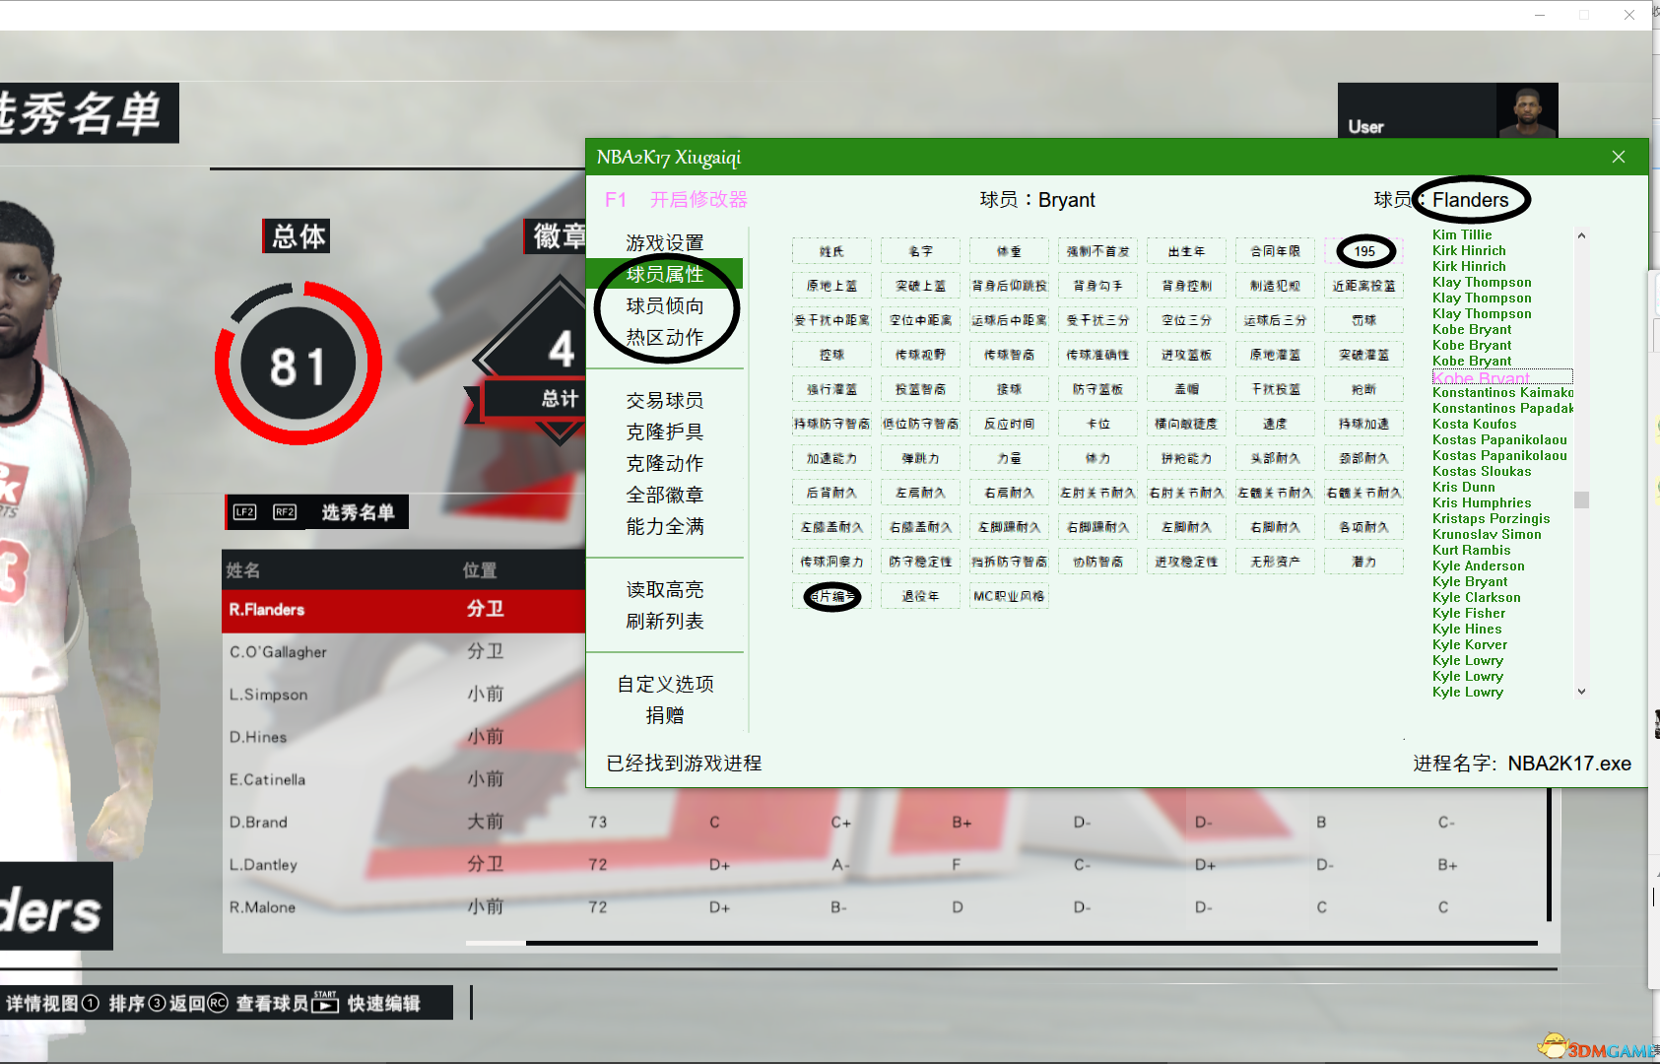Image resolution: width=1660 pixels, height=1064 pixels.
Task: Click the field showing 195
Action: [1364, 251]
